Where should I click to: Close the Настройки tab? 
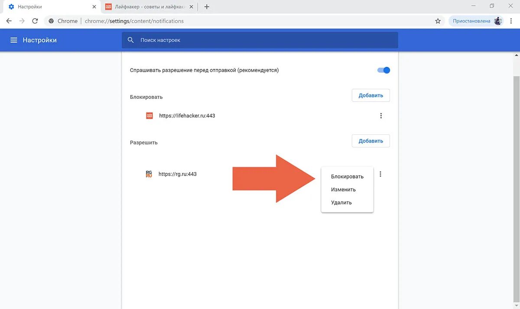(94, 7)
